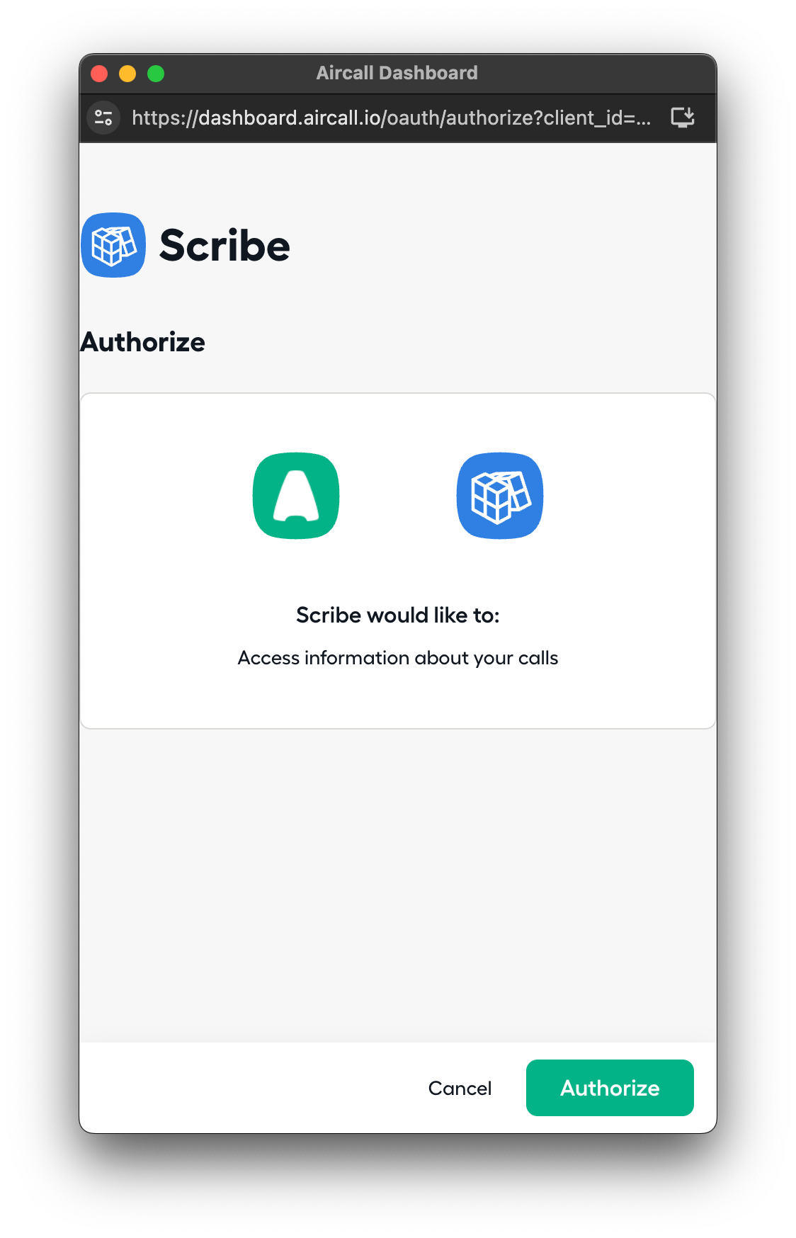Viewport: 796px width, 1238px height.
Task: Click empty space between the two logos
Action: (x=398, y=496)
